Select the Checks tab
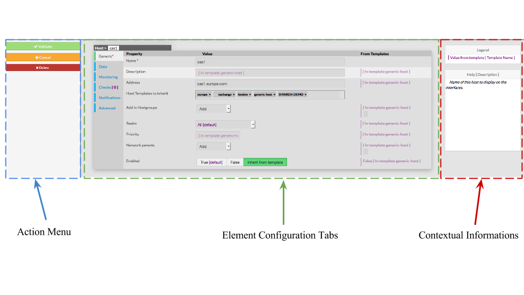The height and width of the screenshot is (295, 524). [x=108, y=87]
